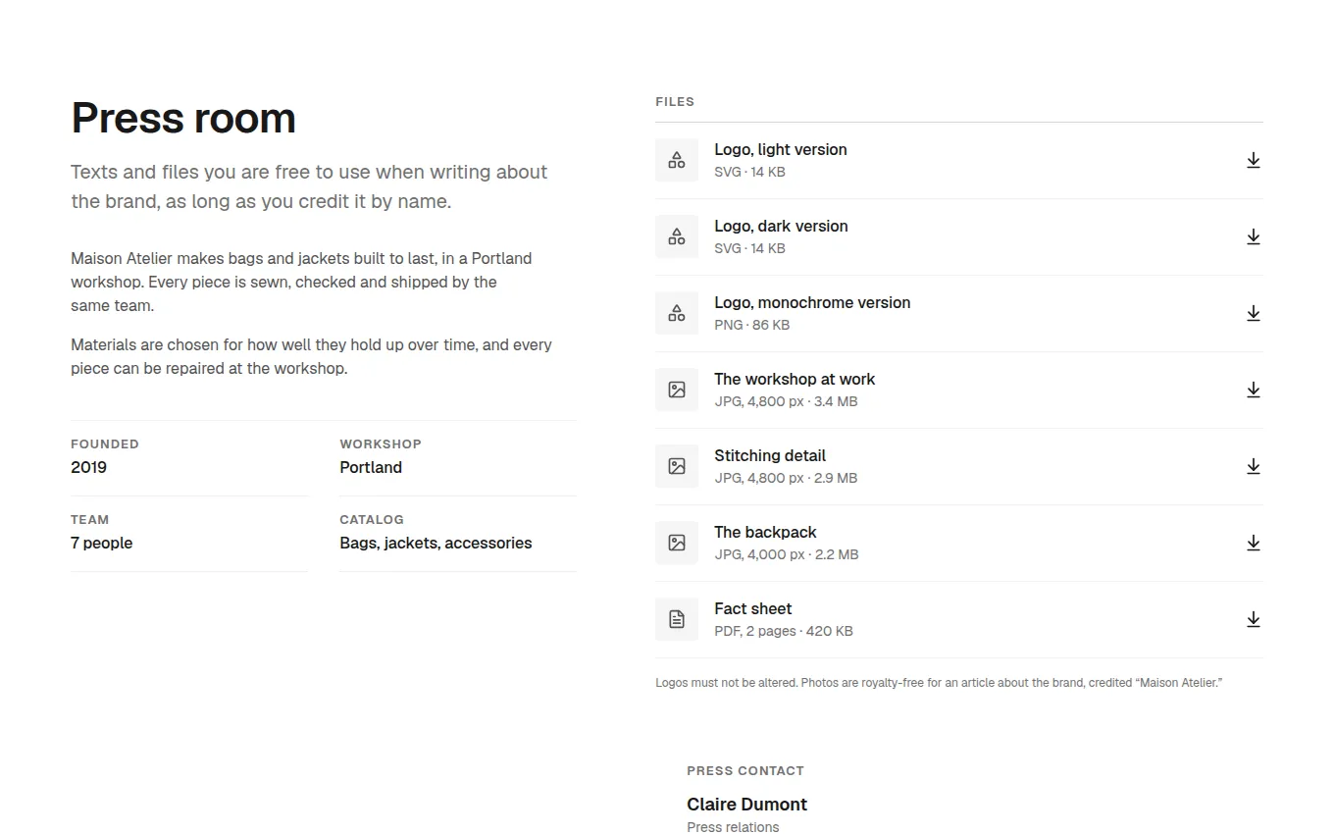Download The backpack photo
The image size is (1334, 834).
(1253, 544)
